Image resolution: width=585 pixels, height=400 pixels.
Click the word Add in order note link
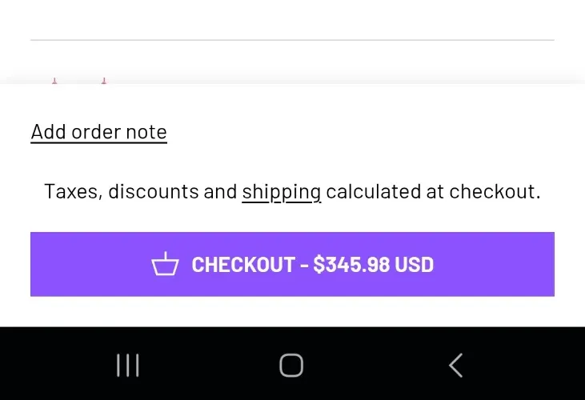click(x=48, y=132)
